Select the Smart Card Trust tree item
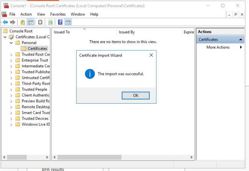Viewport: 249px width, 171px height. [x=36, y=112]
